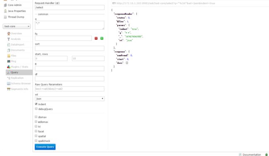Click the df default field input
Viewport: 269px width, 156px height.
click(x=70, y=79)
